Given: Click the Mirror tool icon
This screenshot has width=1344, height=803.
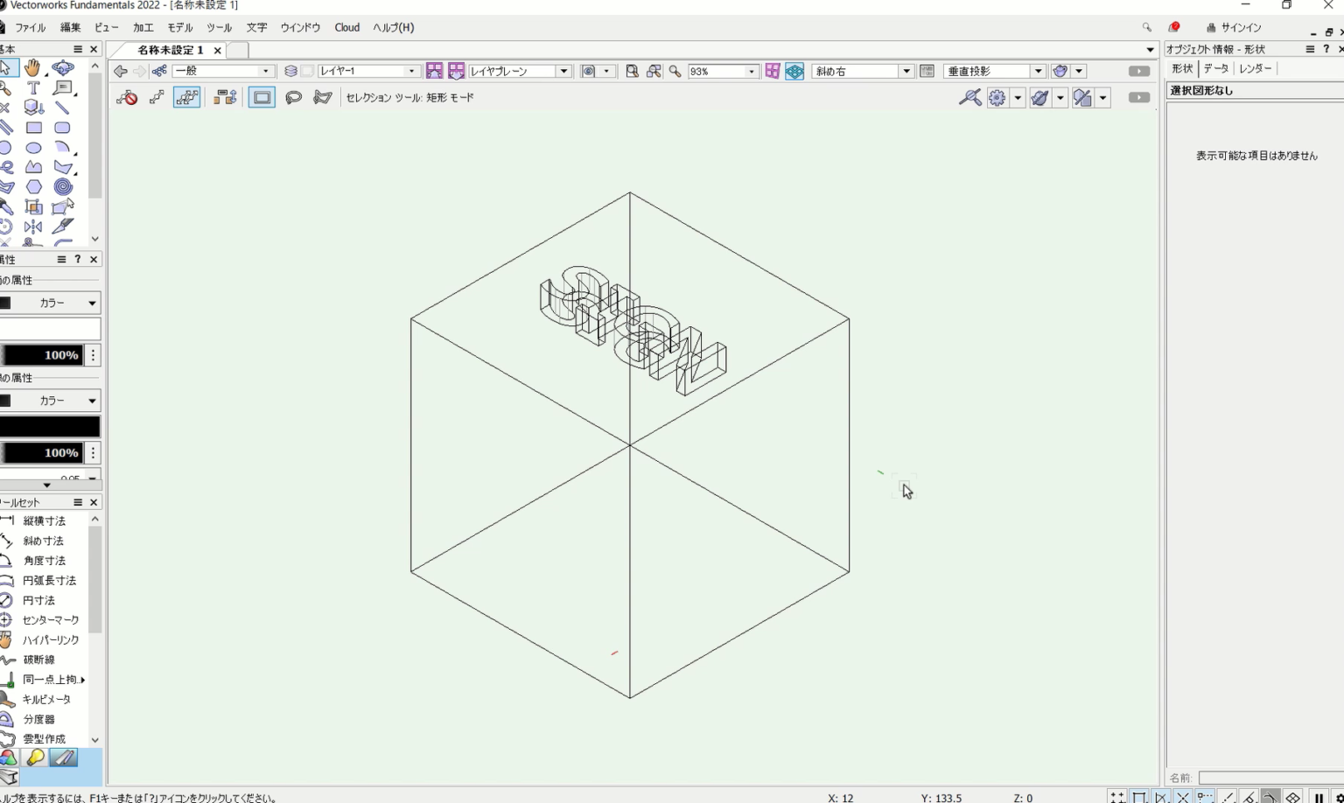Looking at the screenshot, I should pyautogui.click(x=33, y=227).
